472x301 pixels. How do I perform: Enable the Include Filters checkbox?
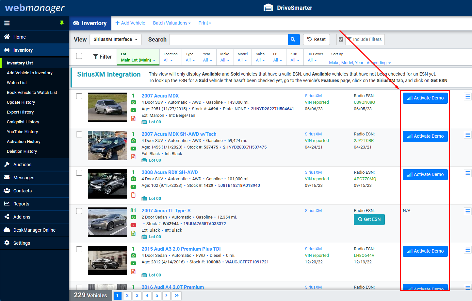tap(341, 39)
